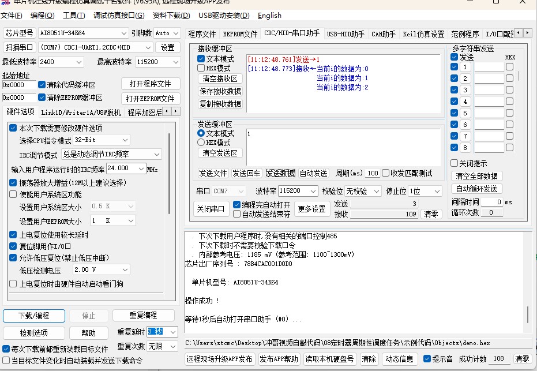The width and height of the screenshot is (537, 371).
Task: Open USB驱动安装(D) menu
Action: [224, 16]
